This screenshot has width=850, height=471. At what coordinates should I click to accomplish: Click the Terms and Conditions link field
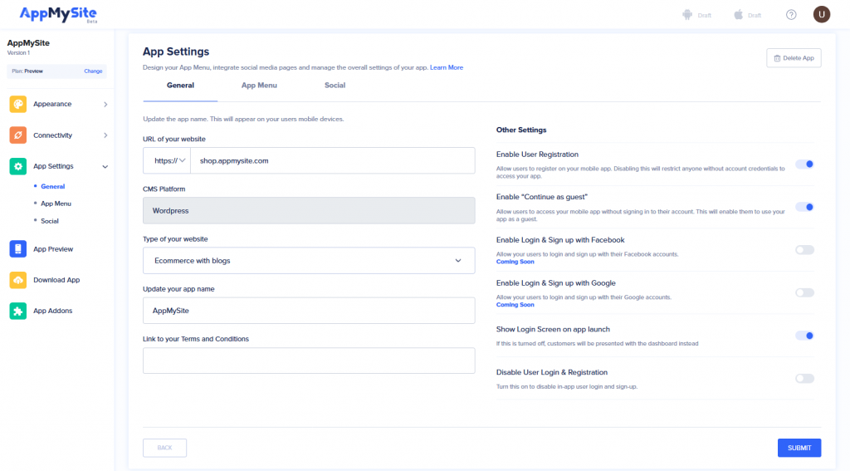pyautogui.click(x=309, y=361)
